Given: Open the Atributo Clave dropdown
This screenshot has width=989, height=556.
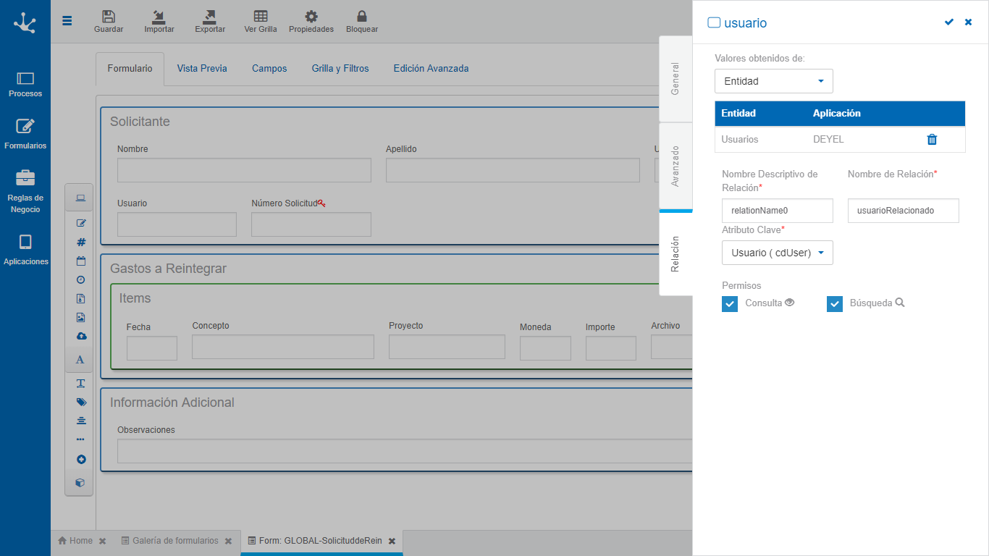Looking at the screenshot, I should [x=778, y=253].
